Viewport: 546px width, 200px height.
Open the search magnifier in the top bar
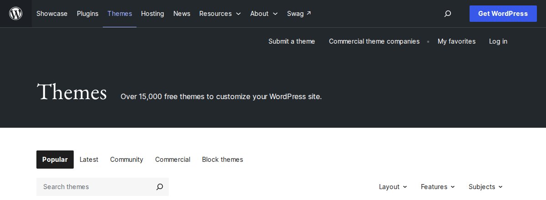(448, 14)
